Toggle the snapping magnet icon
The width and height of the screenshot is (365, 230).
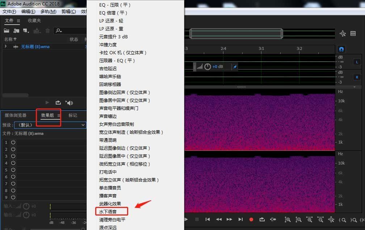pos(341,49)
